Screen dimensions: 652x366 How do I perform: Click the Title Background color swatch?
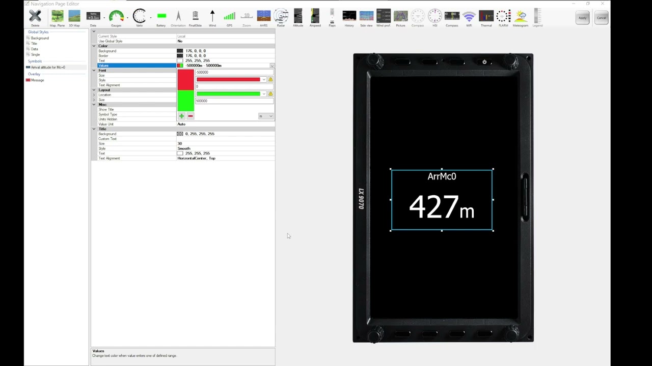[x=180, y=134]
